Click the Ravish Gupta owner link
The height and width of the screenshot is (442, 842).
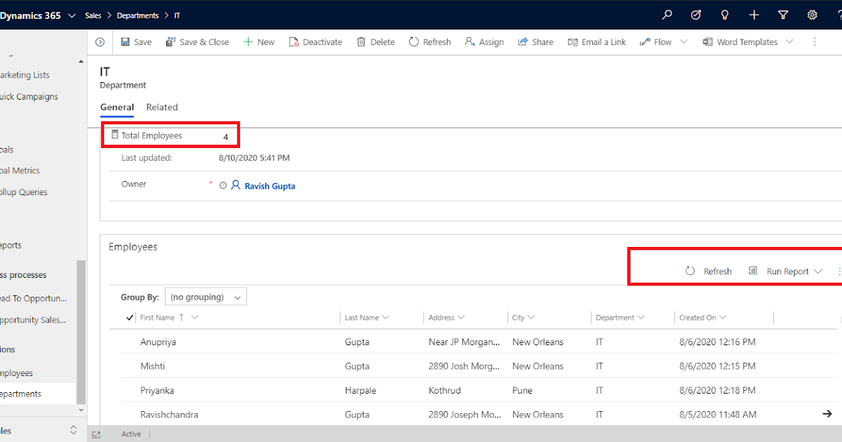269,185
